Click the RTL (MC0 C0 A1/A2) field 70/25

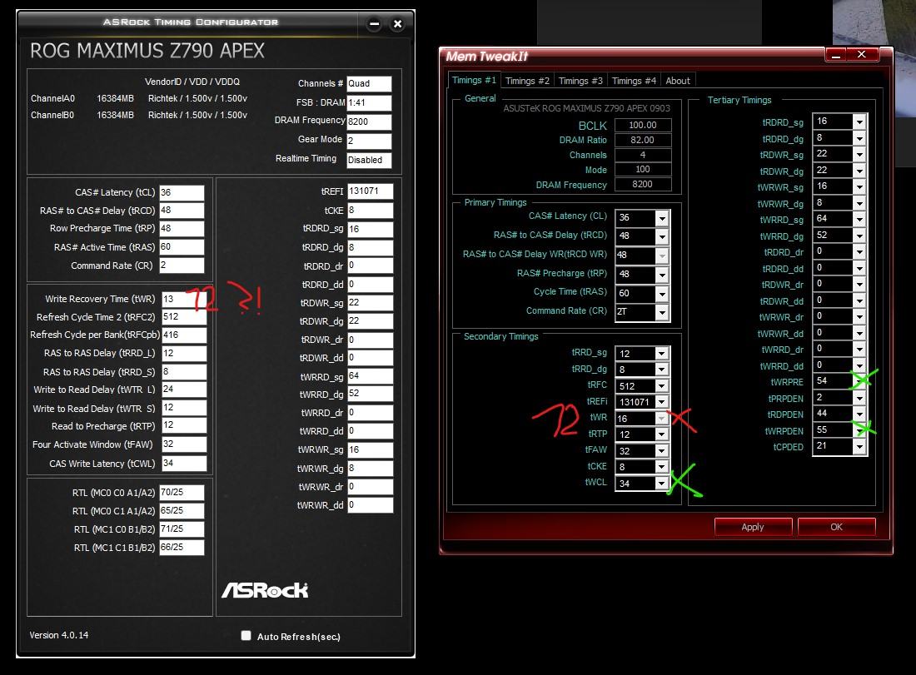point(182,493)
